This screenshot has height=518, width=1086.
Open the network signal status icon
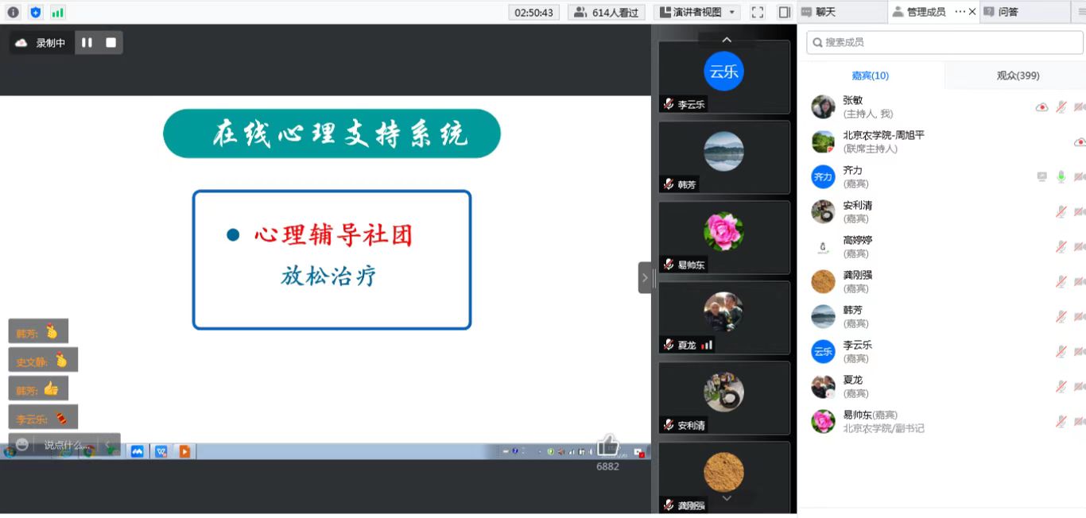tap(57, 12)
